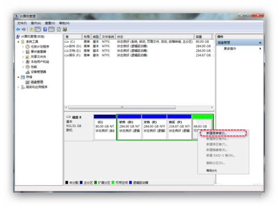The image size is (278, 206).
Task: Click the blue Help question mark icon
Action: coord(45,29)
